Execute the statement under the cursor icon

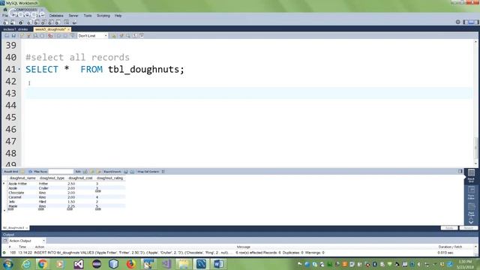(x=28, y=36)
